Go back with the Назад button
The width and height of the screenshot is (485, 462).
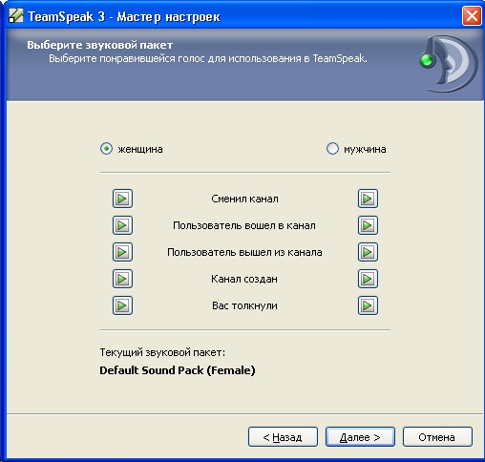pyautogui.click(x=283, y=437)
